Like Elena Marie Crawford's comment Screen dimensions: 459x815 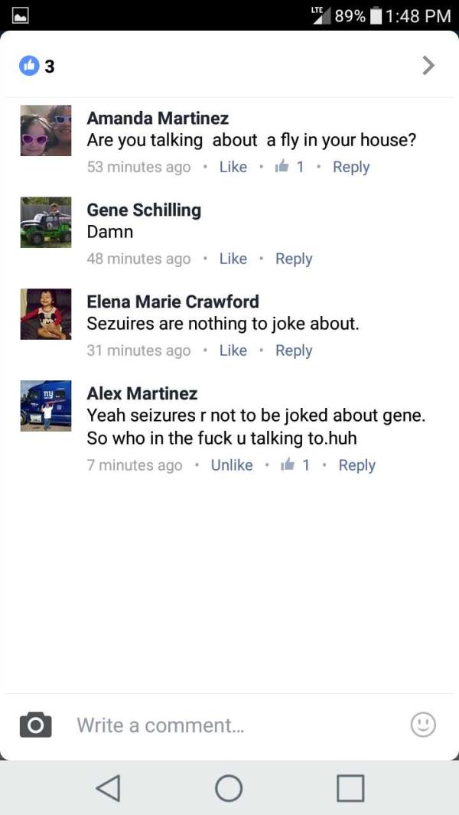point(233,350)
